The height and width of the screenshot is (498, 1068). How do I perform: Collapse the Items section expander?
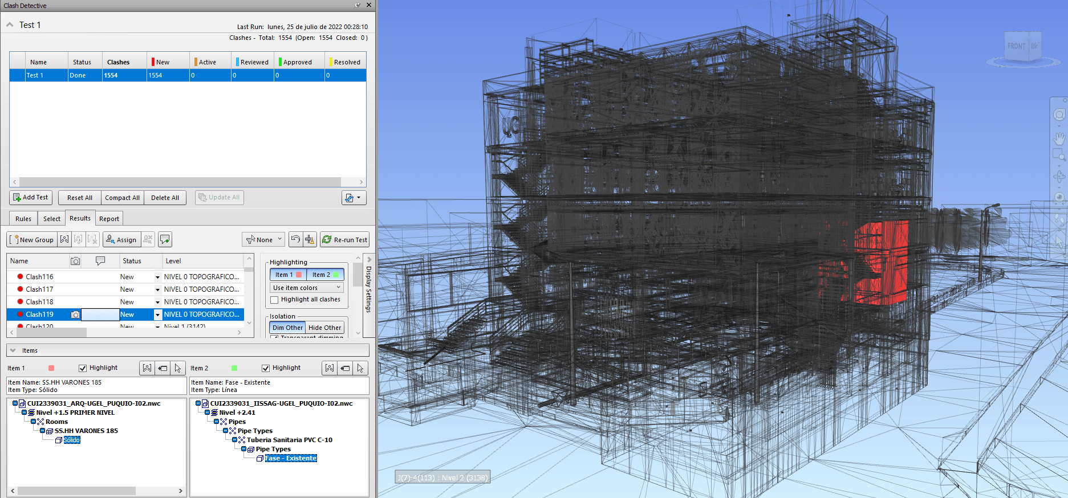13,350
